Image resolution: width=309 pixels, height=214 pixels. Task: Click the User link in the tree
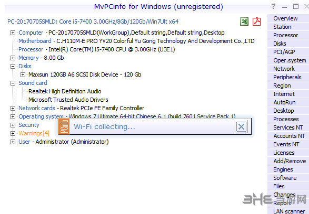(x=24, y=142)
